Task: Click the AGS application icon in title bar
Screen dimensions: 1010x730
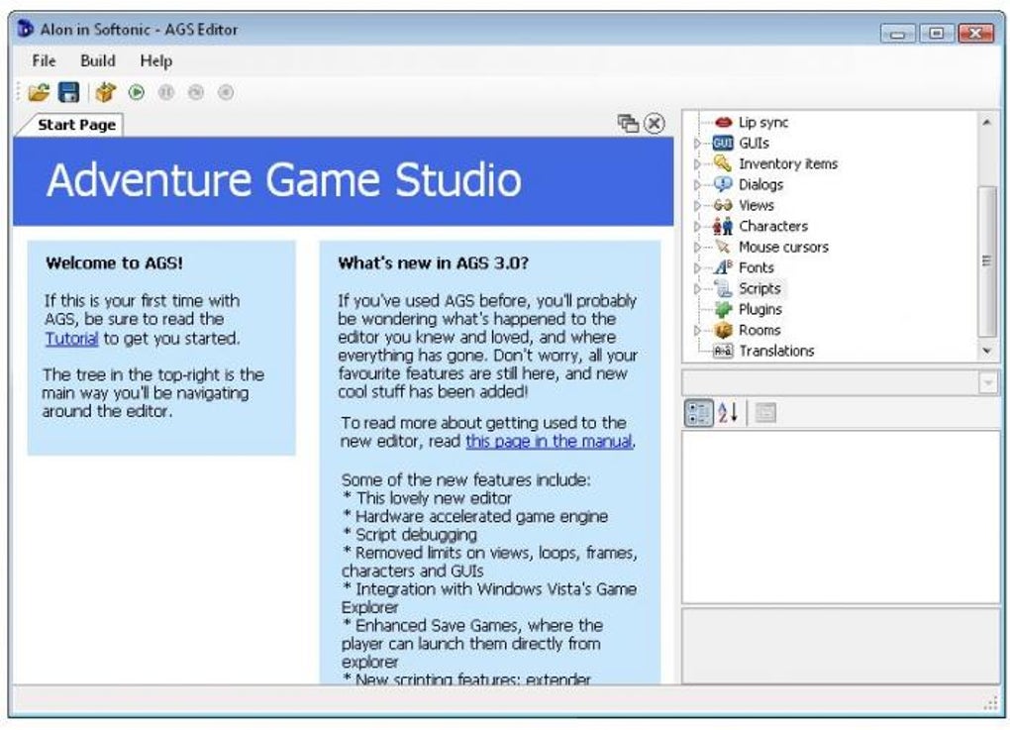Action: 25,29
